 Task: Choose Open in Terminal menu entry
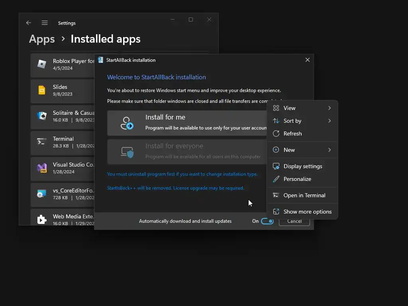coord(304,195)
